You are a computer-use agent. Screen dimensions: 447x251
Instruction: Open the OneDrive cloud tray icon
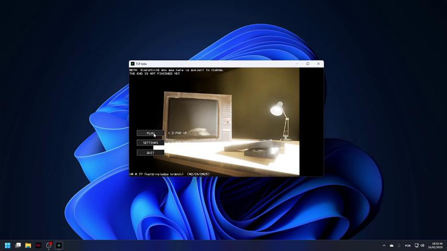pyautogui.click(x=392, y=245)
